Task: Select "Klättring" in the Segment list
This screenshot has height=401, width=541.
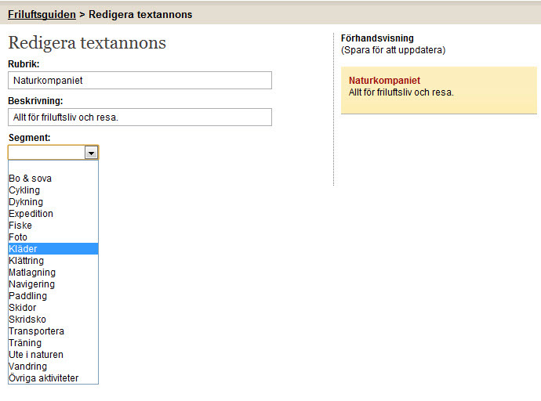Action: pyautogui.click(x=53, y=261)
